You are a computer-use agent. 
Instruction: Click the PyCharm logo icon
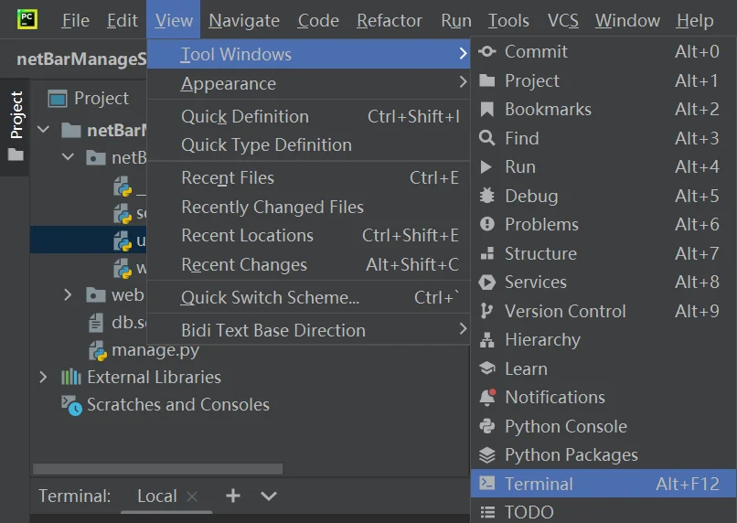tap(27, 20)
